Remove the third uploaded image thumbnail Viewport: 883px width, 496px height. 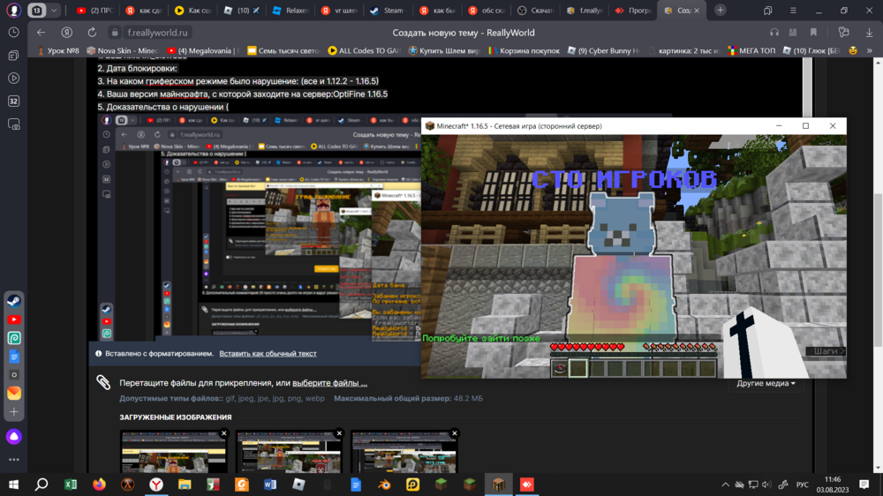coord(455,433)
